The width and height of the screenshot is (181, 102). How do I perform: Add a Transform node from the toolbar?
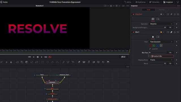(36, 62)
